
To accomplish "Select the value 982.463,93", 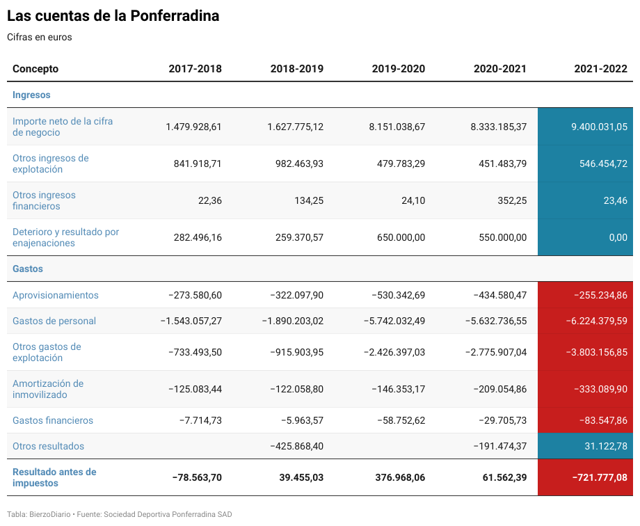I will 299,164.
